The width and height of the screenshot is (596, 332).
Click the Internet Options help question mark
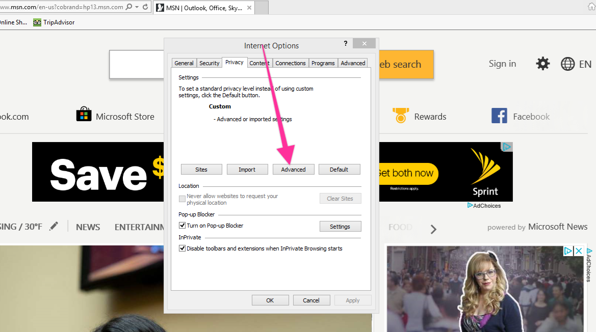click(x=346, y=43)
